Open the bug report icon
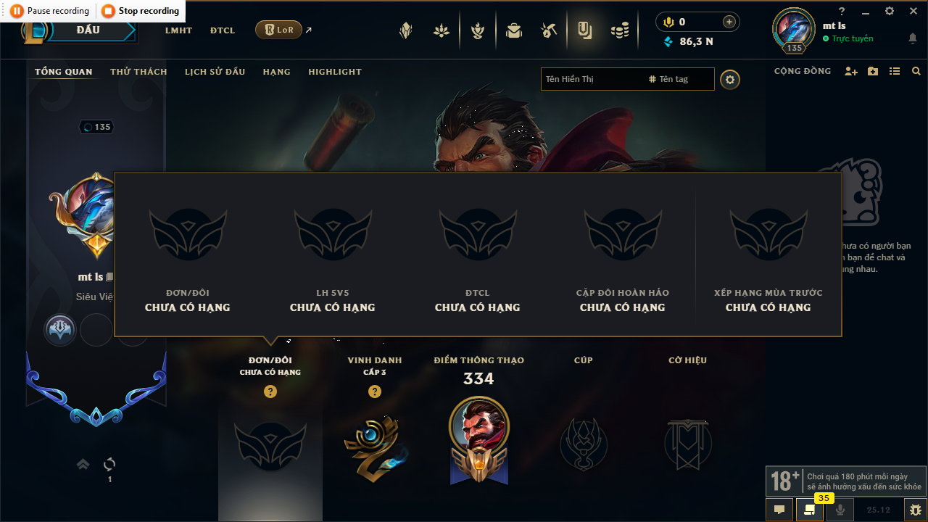Screen dimensions: 928x522 click(915, 510)
